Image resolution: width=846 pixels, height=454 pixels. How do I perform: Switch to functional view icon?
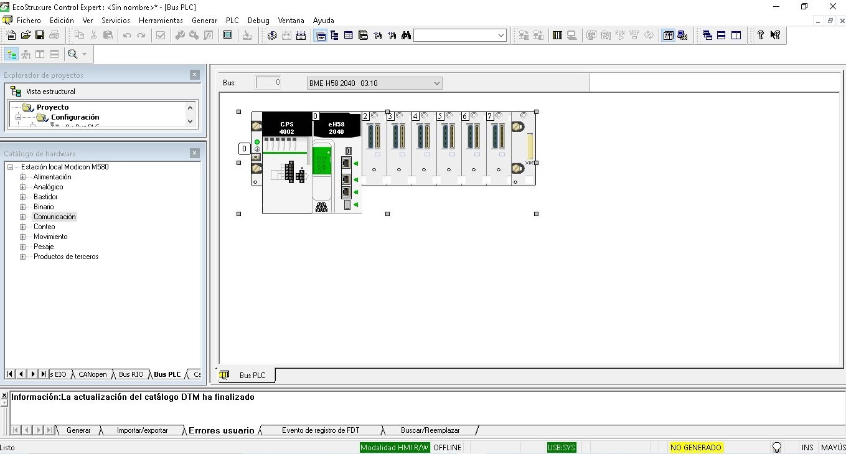[x=26, y=54]
